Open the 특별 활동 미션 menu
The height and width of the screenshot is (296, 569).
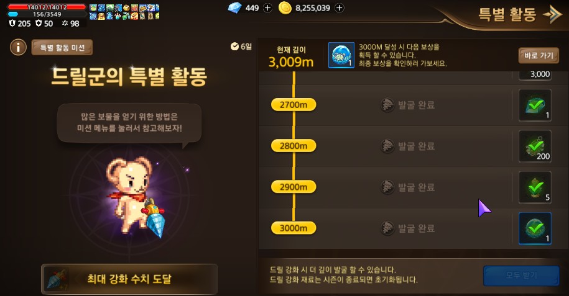point(62,47)
